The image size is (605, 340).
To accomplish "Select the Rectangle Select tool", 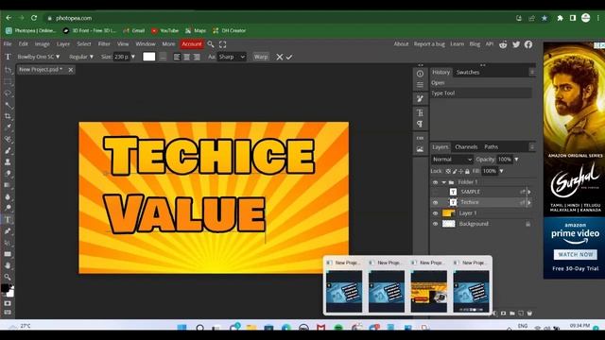I will coord(8,82).
